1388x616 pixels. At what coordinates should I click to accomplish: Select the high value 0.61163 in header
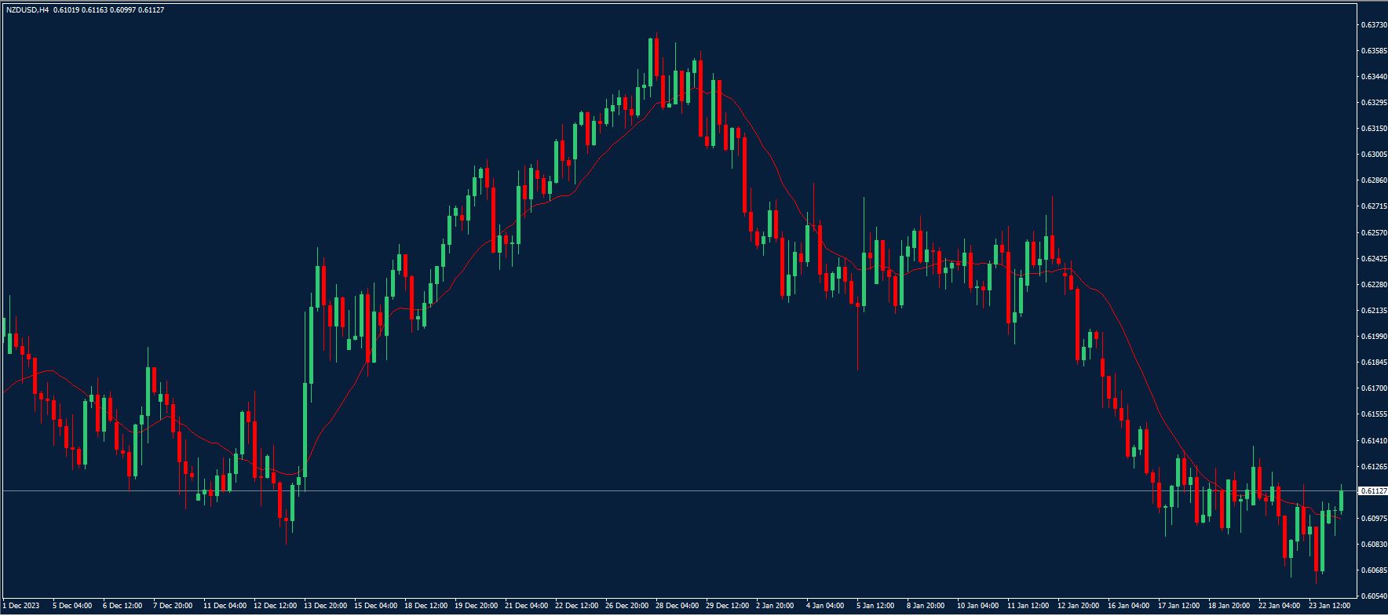coord(94,10)
